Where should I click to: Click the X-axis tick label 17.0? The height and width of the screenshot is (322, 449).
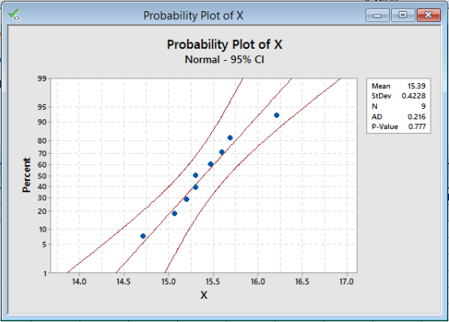(x=346, y=282)
